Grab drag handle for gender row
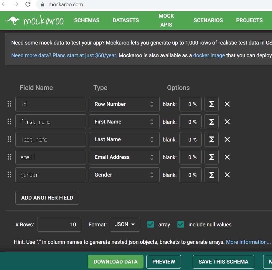The image size is (272, 270). [9, 175]
